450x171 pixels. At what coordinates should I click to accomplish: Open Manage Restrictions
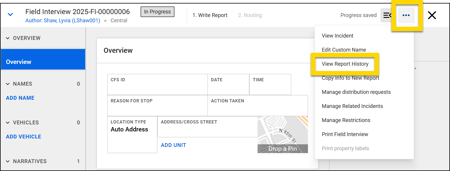click(x=346, y=120)
